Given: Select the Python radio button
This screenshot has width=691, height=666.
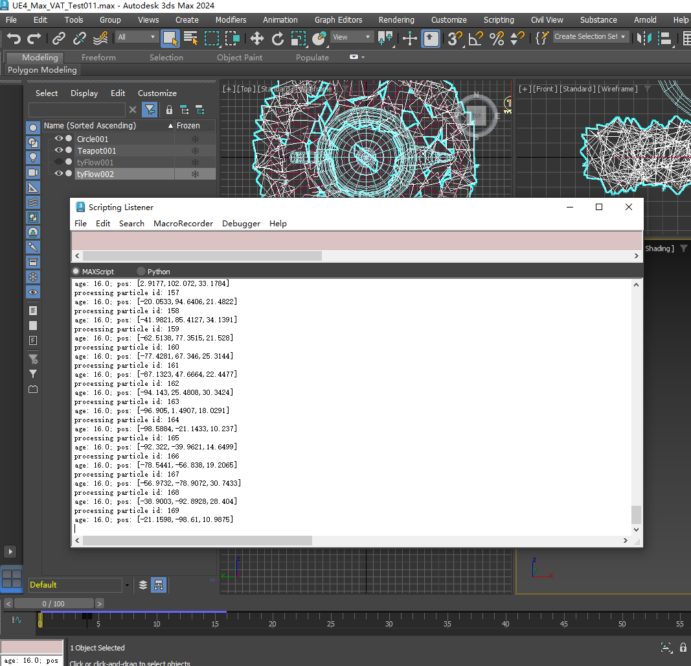Looking at the screenshot, I should [x=141, y=271].
